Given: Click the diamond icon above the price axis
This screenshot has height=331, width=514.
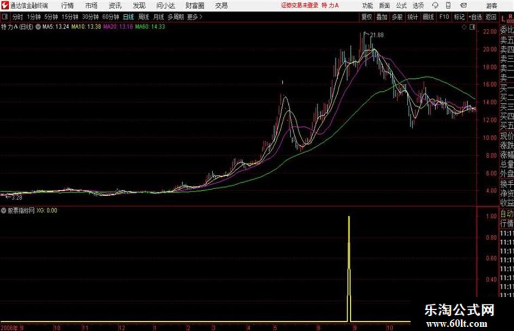Looking at the screenshot, I should [x=464, y=27].
